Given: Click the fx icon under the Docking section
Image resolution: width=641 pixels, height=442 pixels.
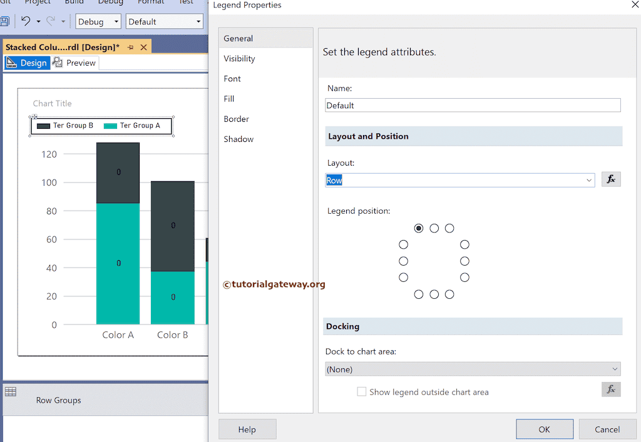Looking at the screenshot, I should click(x=611, y=389).
